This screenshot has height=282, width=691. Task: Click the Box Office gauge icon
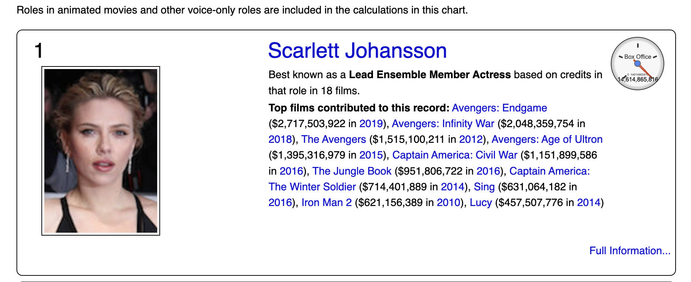(x=638, y=64)
